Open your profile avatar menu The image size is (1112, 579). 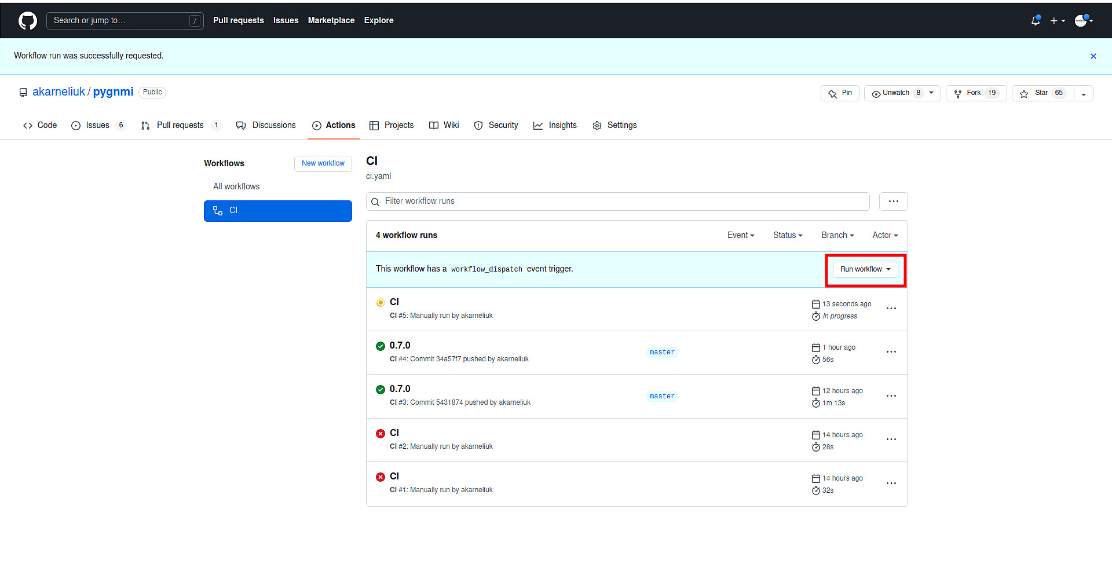[1082, 20]
